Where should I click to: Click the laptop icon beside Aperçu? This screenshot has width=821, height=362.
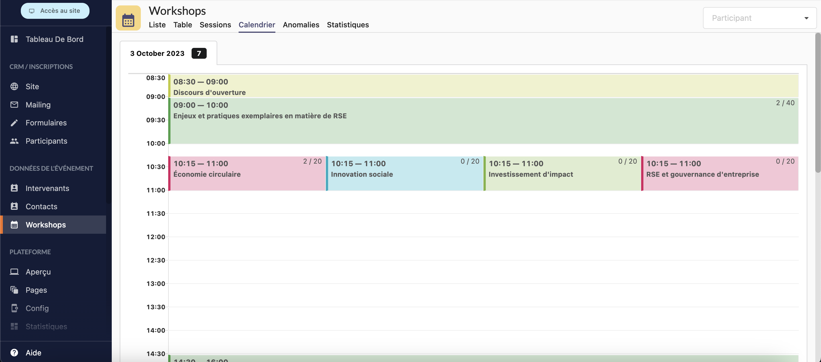coord(14,271)
